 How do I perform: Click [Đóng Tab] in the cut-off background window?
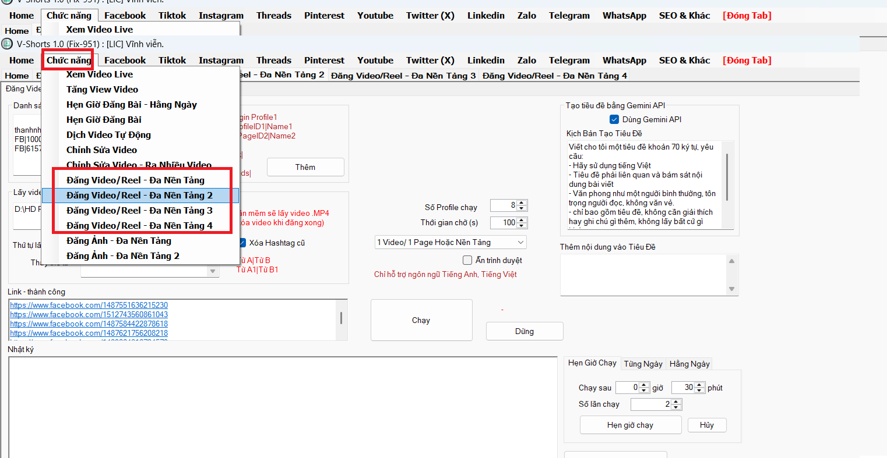click(747, 16)
